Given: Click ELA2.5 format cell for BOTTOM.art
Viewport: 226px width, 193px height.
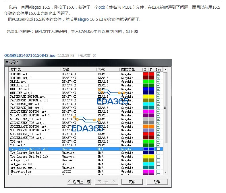Looking at the screenshot, I should coord(103,74).
